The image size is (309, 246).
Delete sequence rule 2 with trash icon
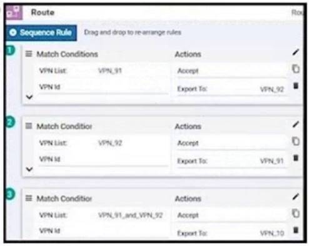(x=296, y=158)
